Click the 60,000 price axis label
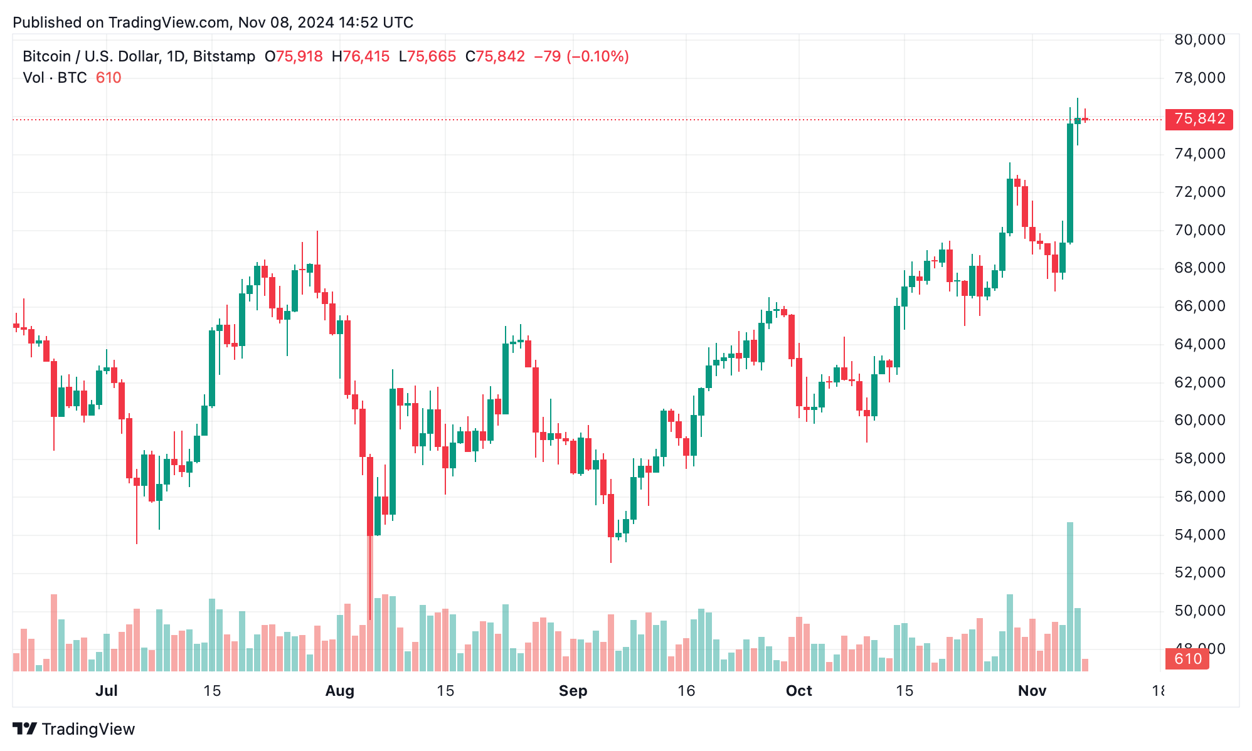Image resolution: width=1252 pixels, height=751 pixels. [x=1200, y=420]
